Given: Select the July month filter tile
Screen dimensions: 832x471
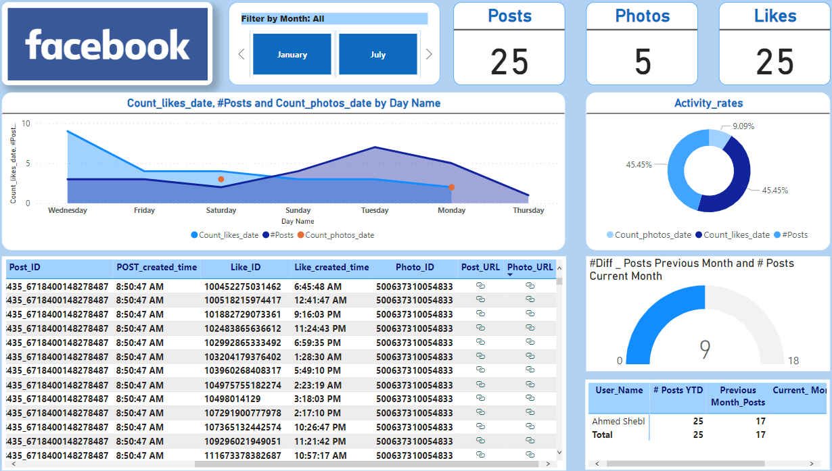Looking at the screenshot, I should point(377,55).
